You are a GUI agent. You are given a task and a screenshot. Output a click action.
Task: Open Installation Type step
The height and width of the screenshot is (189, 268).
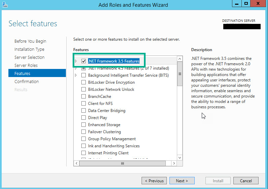click(29, 49)
